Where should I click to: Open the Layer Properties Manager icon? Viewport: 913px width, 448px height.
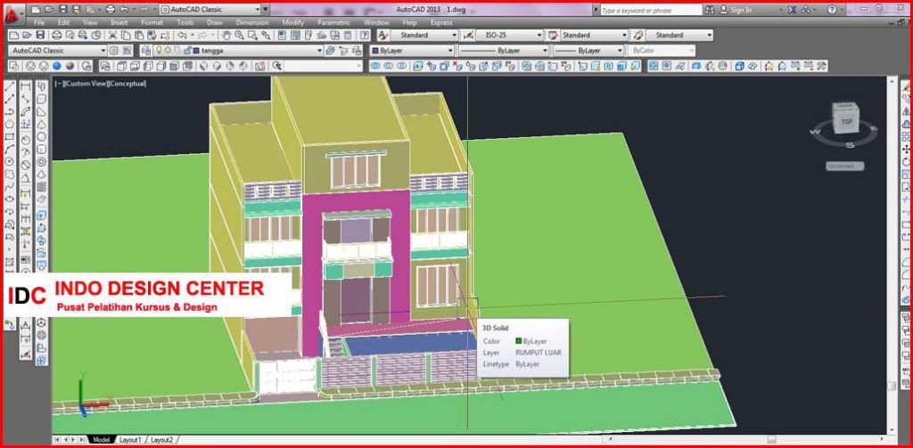point(145,51)
